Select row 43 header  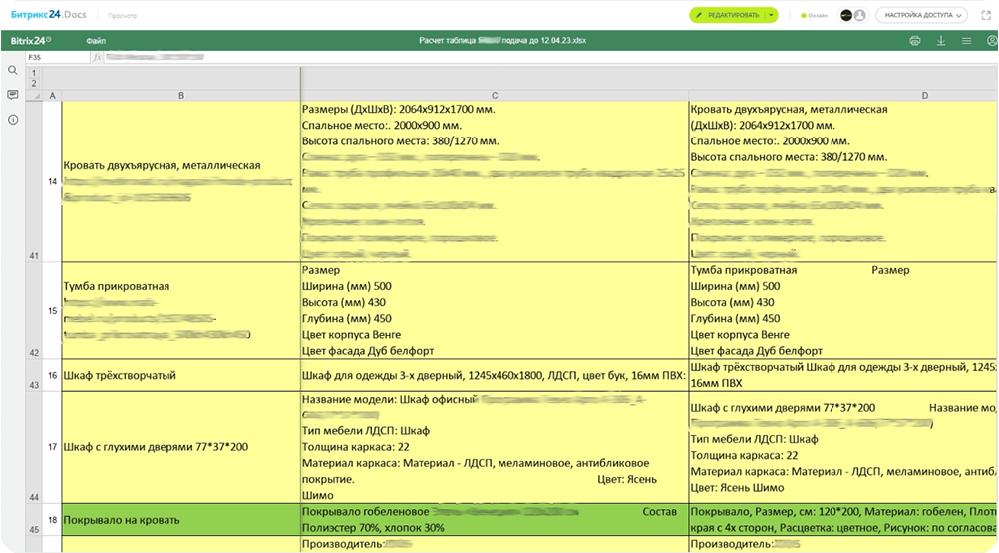(34, 375)
